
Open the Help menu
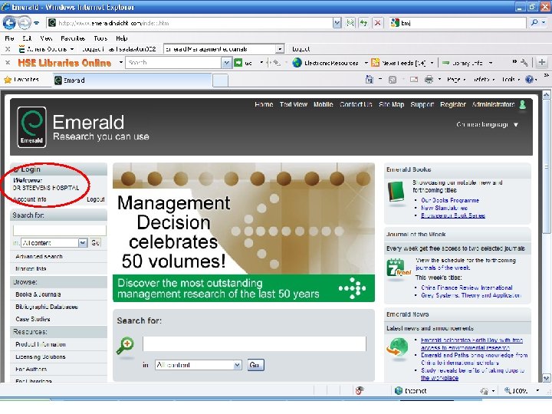point(121,38)
